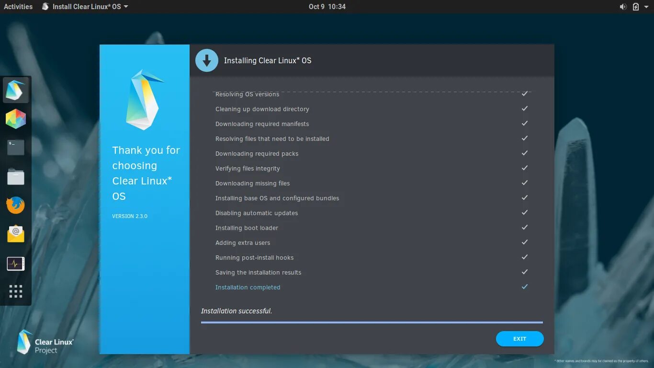Open System Monitor from the dock
The image size is (654, 368).
pos(16,263)
